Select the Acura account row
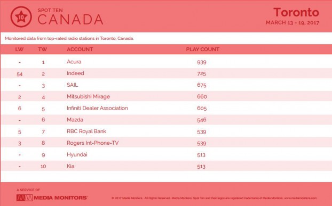This screenshot has height=206, width=332. (166, 62)
